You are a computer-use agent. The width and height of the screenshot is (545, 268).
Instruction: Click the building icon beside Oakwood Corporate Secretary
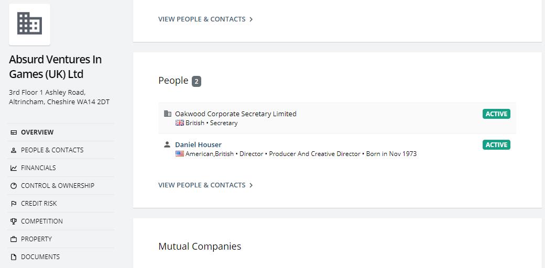click(x=167, y=114)
